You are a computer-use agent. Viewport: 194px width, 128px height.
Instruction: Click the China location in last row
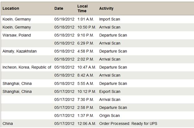click(x=7, y=124)
